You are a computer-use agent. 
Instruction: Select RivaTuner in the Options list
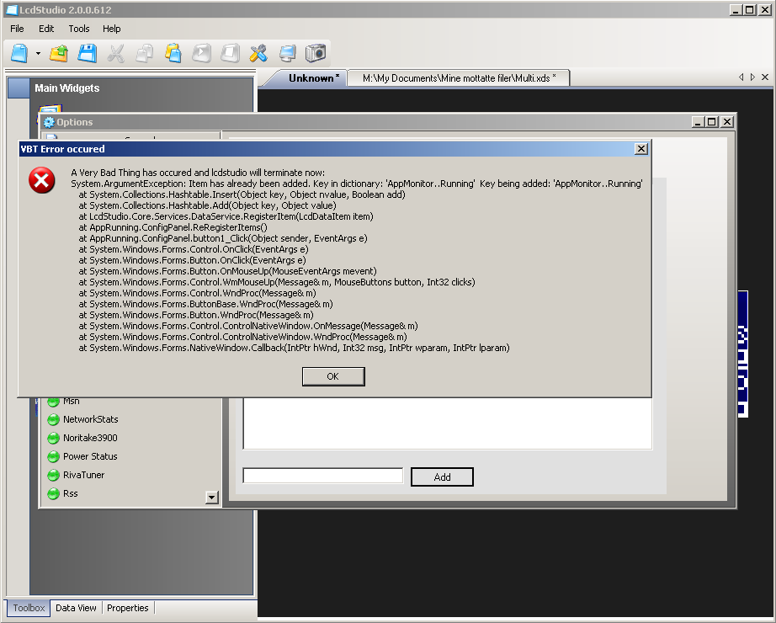click(x=83, y=475)
